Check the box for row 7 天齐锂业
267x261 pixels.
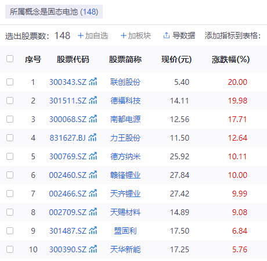point(10,194)
